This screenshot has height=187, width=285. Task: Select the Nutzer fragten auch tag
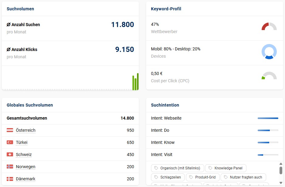tap(243, 177)
